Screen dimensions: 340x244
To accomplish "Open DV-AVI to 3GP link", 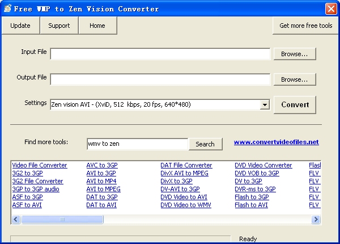I will pos(180,189).
